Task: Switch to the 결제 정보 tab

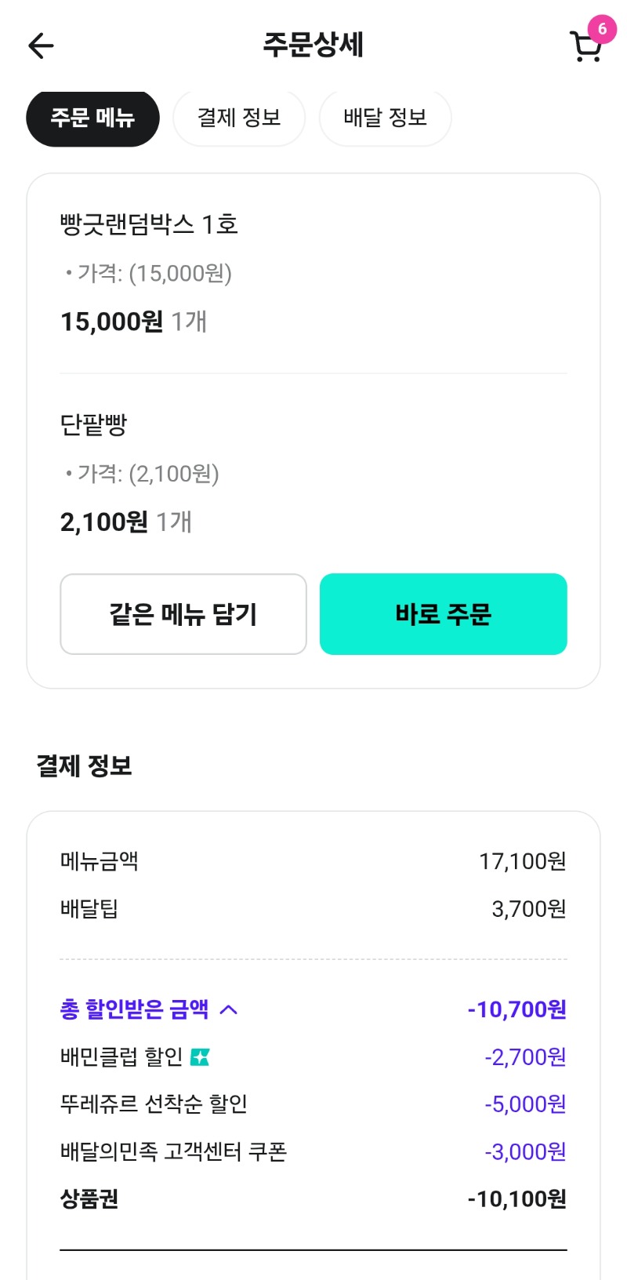Action: click(x=239, y=118)
